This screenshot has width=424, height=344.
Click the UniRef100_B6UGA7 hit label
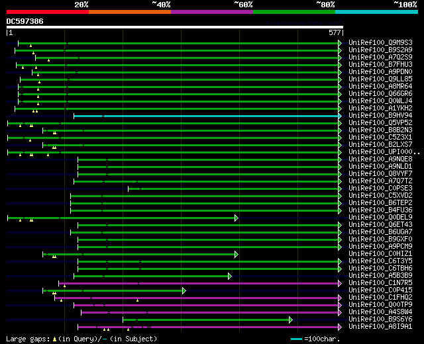click(x=380, y=232)
